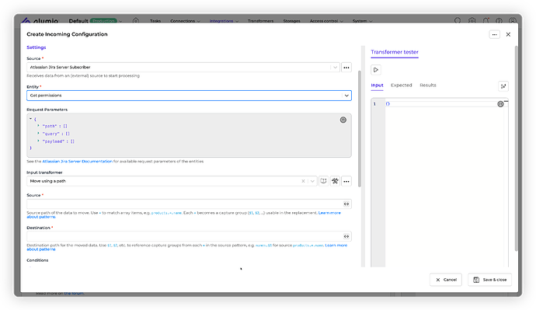
Task: Click the tools icon beside Input transformer
Action: tap(335, 181)
